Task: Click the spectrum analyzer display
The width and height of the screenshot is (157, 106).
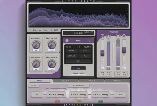Action: pos(78,15)
